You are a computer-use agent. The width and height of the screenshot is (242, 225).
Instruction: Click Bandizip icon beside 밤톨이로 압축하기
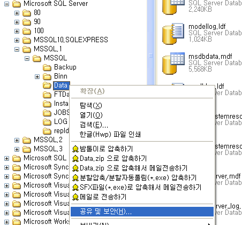[75, 149]
